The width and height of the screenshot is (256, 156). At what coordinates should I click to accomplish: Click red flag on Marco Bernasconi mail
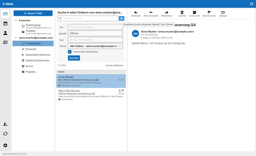(x=123, y=90)
